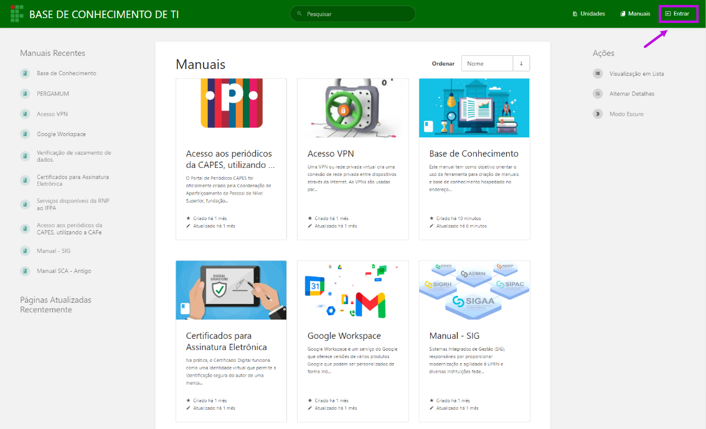Open Manuais in the top navigation
The height and width of the screenshot is (429, 706).
[635, 14]
